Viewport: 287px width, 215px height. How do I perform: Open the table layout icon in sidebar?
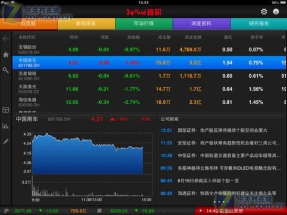[6, 110]
